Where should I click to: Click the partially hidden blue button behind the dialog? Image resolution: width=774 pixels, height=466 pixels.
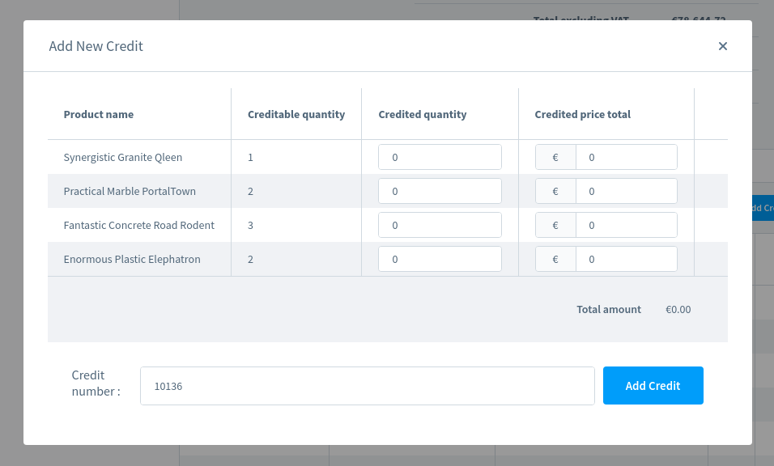[759, 208]
